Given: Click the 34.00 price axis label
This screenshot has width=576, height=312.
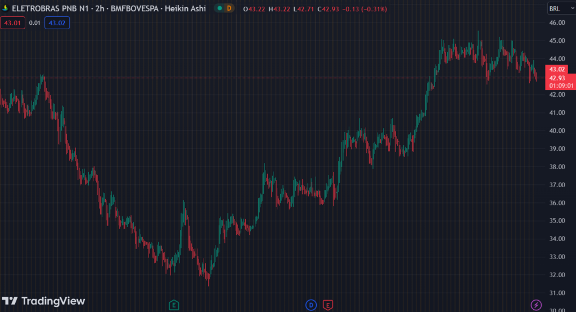Looking at the screenshot, I should 557,238.
